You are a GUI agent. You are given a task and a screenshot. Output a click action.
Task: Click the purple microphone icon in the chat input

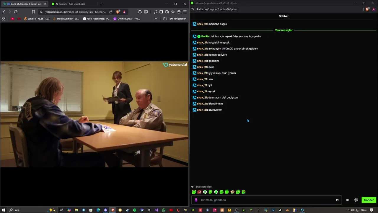pyautogui.click(x=196, y=200)
